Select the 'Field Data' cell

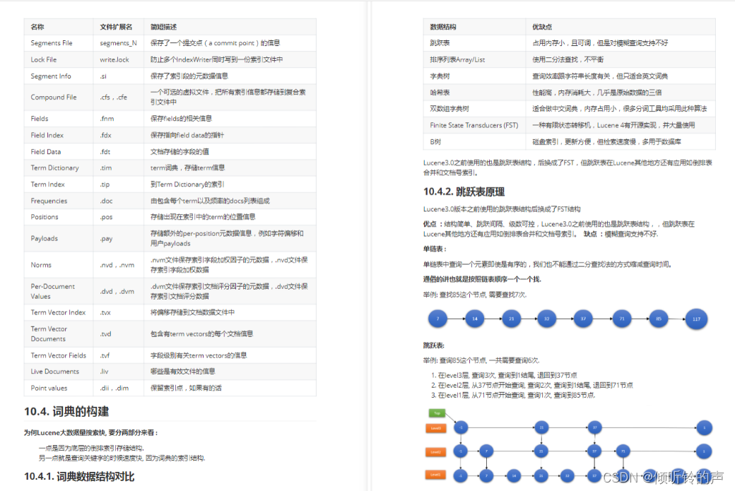[59, 151]
